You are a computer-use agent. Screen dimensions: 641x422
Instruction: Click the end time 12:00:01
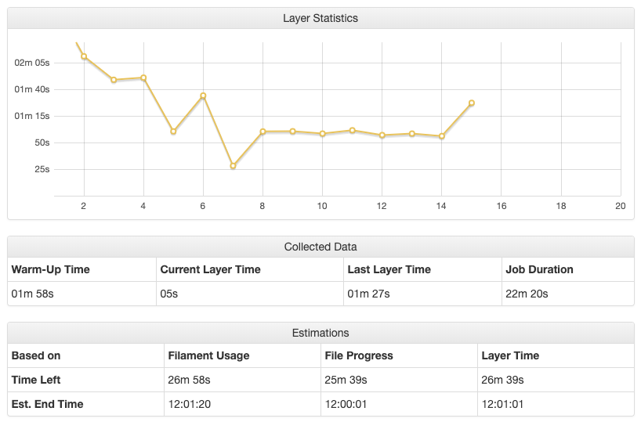[346, 405]
